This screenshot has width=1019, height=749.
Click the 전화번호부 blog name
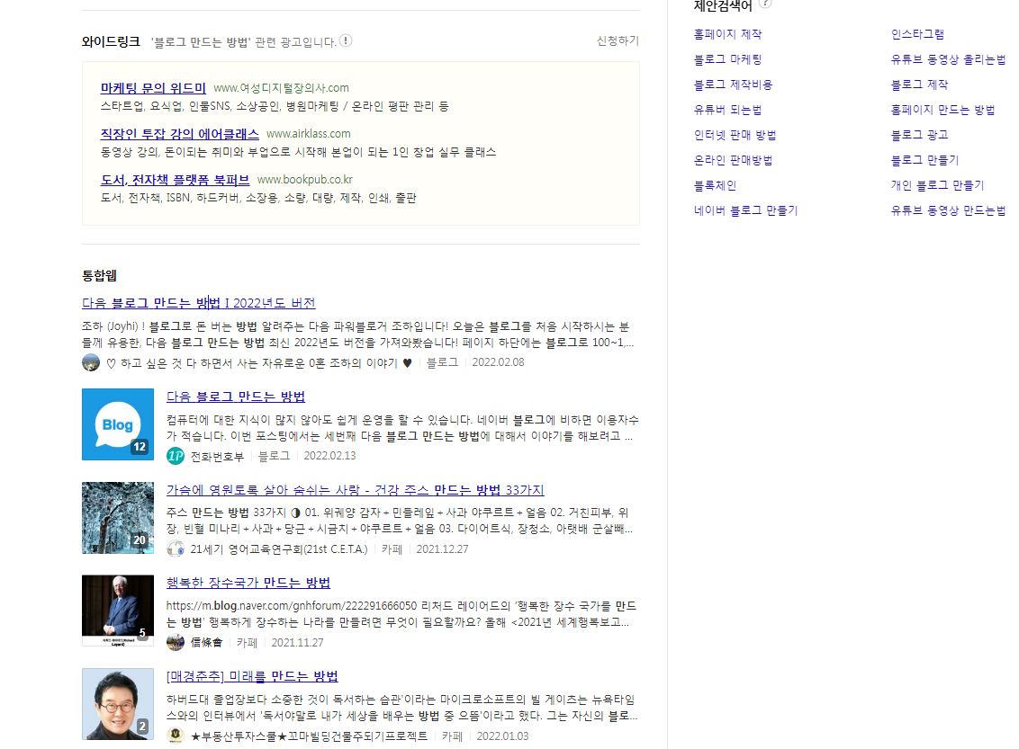coord(217,456)
